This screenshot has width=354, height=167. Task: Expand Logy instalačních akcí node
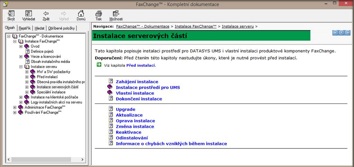click(x=21, y=102)
